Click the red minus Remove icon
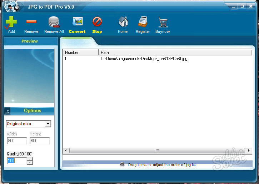Screen dimensions: 259x184 point(31,22)
